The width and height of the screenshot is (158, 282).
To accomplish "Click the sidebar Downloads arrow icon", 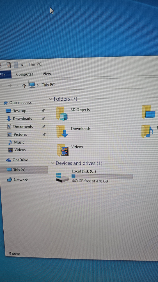I will [9, 119].
